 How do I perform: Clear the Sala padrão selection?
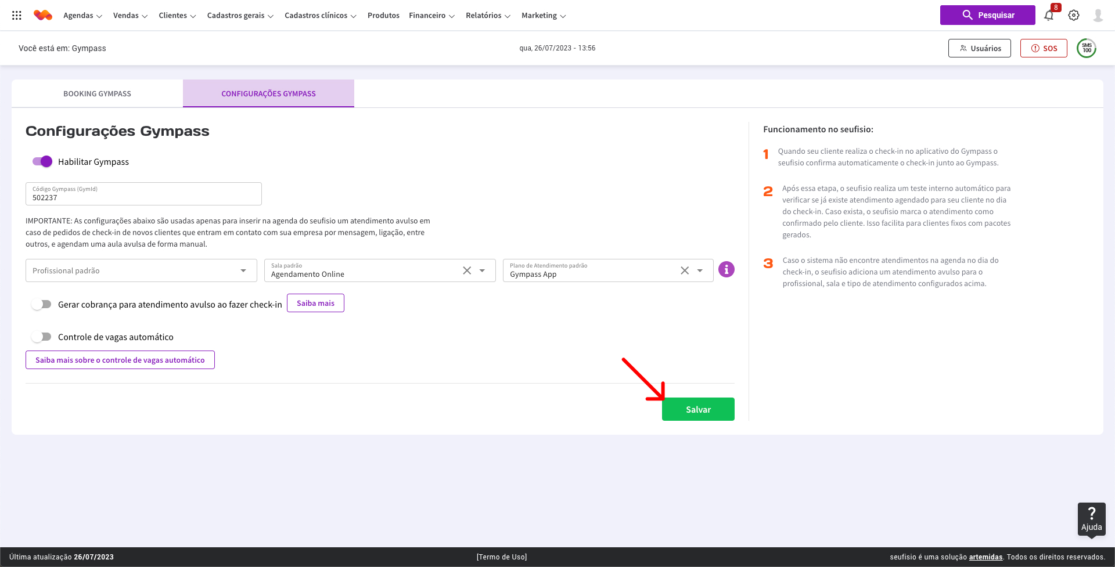[467, 270]
